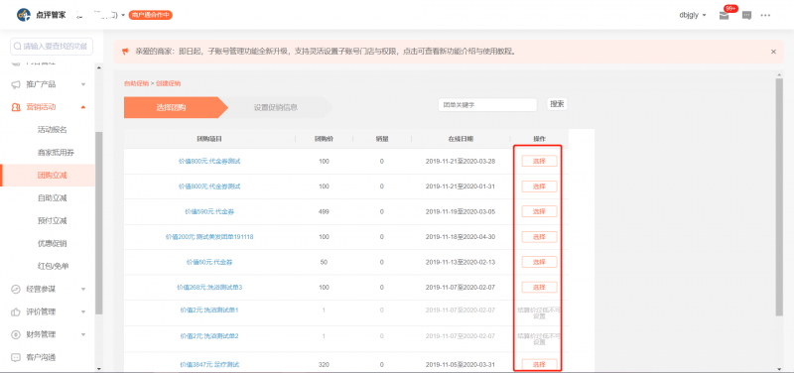Expand the 经营参谋 menu arrow

[83, 289]
